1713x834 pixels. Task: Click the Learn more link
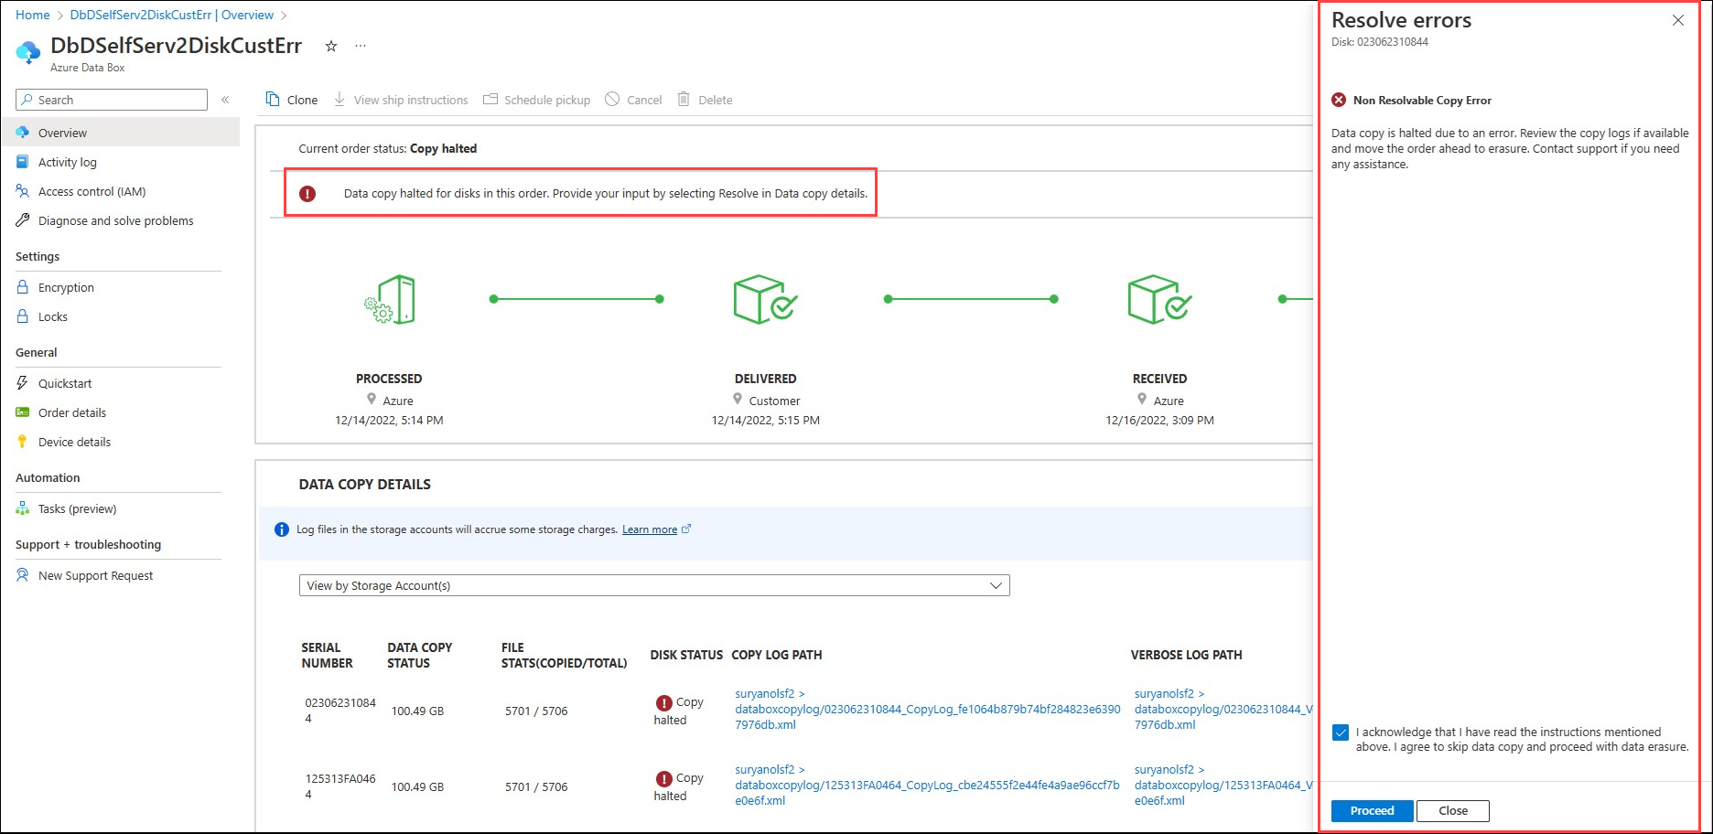click(650, 529)
